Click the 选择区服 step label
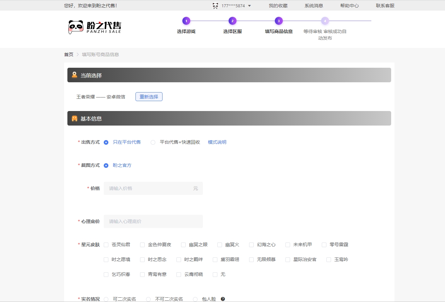The height and width of the screenshot is (302, 445). (233, 31)
